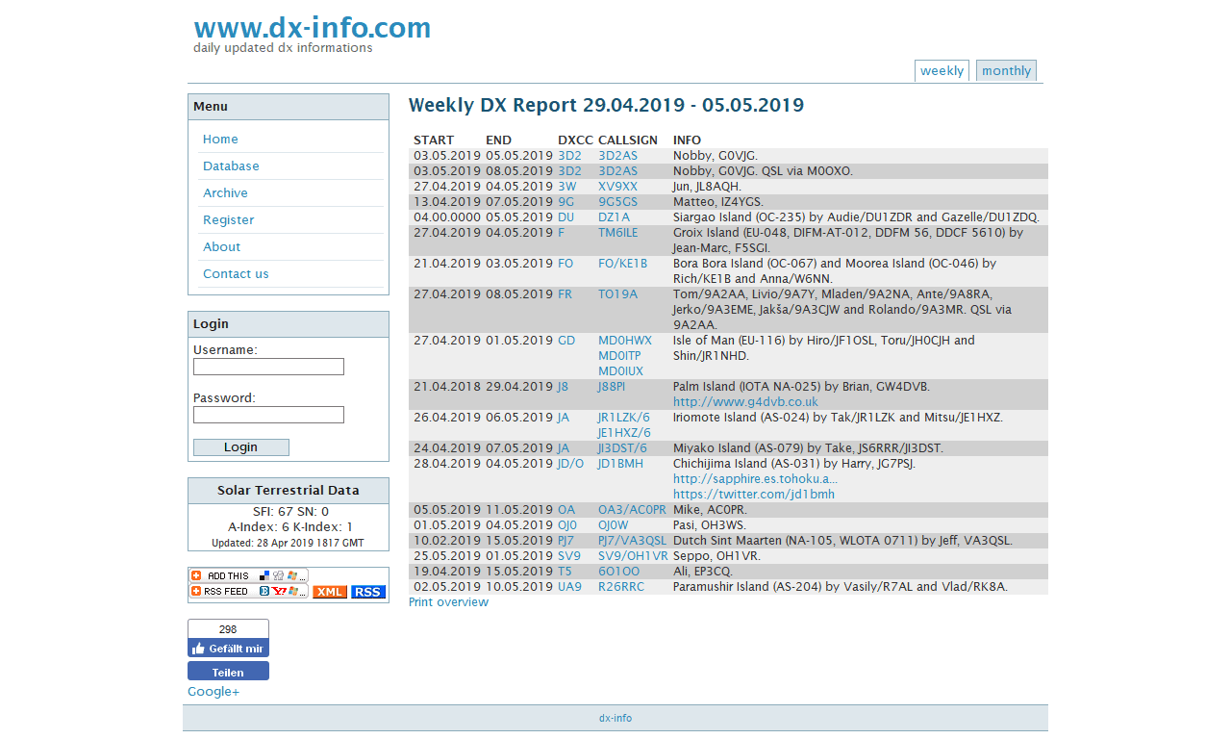Open the Contact us page
1231x739 pixels.
(236, 273)
